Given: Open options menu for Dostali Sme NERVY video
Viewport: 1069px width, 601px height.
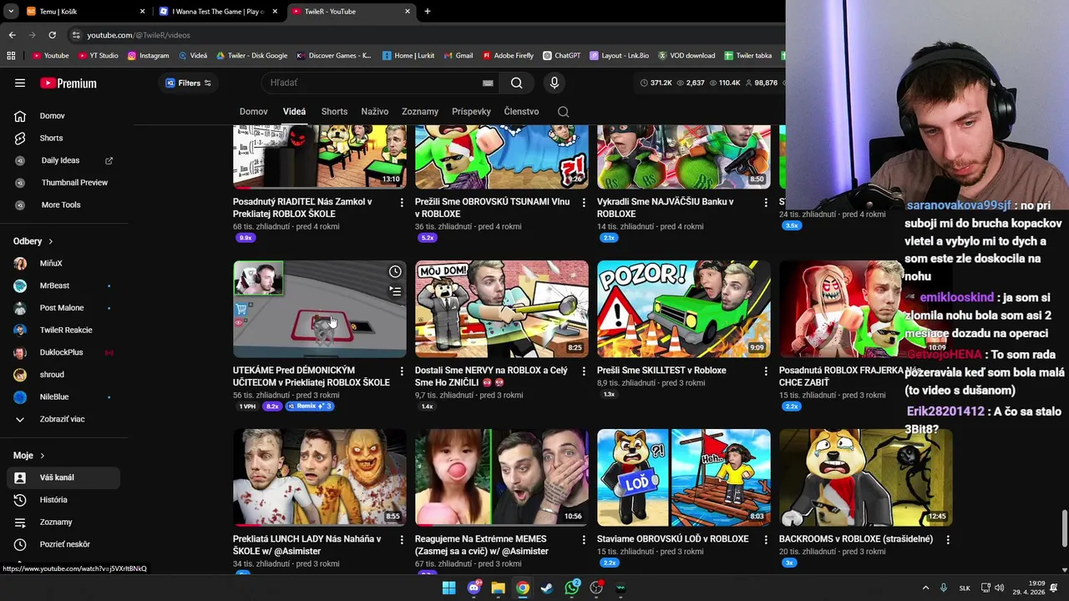Looking at the screenshot, I should pyautogui.click(x=584, y=371).
